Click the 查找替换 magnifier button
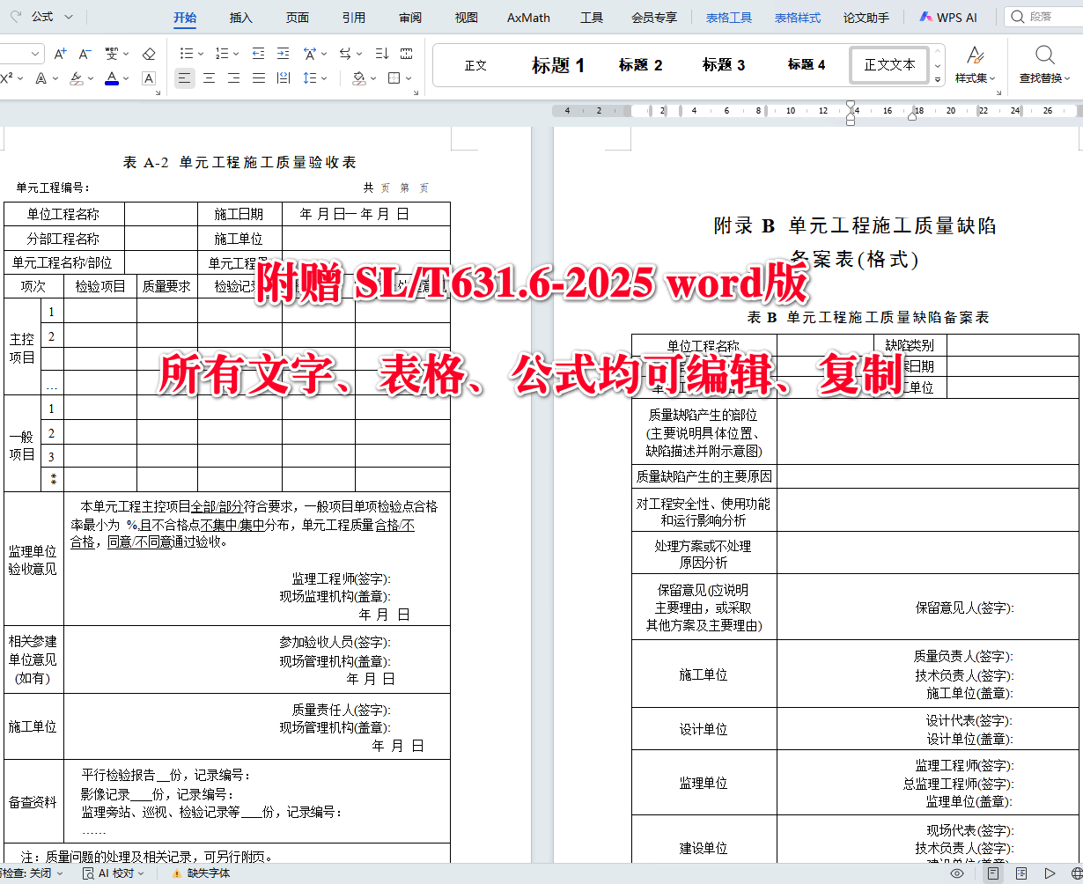This screenshot has height=884, width=1083. (1045, 65)
